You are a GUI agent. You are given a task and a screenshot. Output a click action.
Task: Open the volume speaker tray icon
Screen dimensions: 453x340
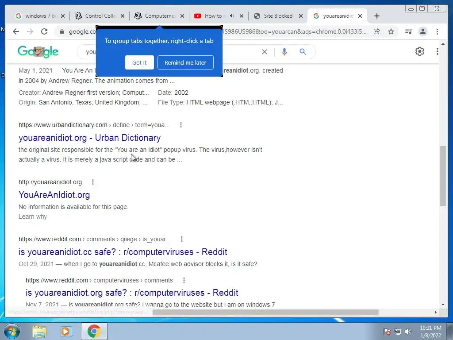click(408, 332)
